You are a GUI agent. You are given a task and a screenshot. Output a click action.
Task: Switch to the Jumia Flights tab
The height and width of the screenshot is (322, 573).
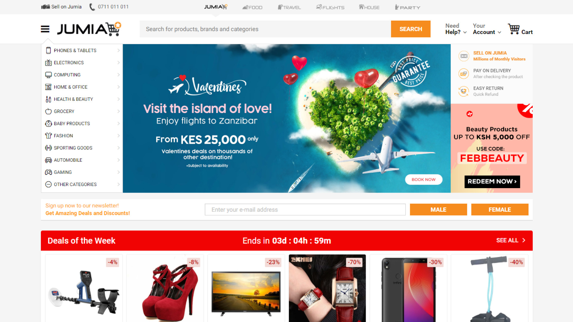pyautogui.click(x=330, y=7)
